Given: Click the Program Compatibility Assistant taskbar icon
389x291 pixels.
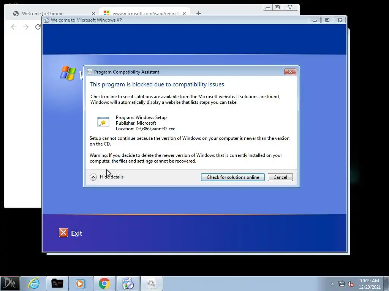Looking at the screenshot, I should [x=152, y=283].
